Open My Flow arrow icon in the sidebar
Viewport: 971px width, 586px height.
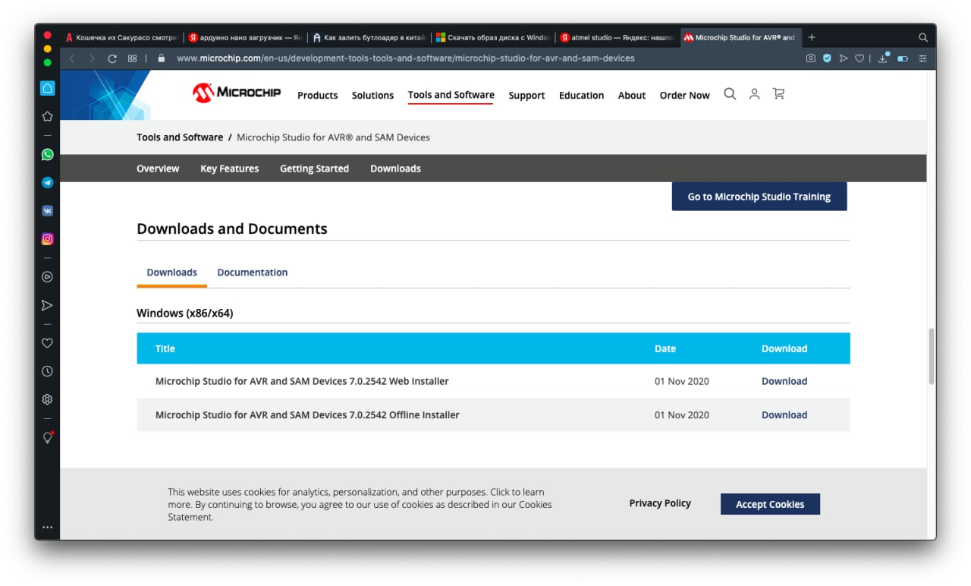[47, 305]
